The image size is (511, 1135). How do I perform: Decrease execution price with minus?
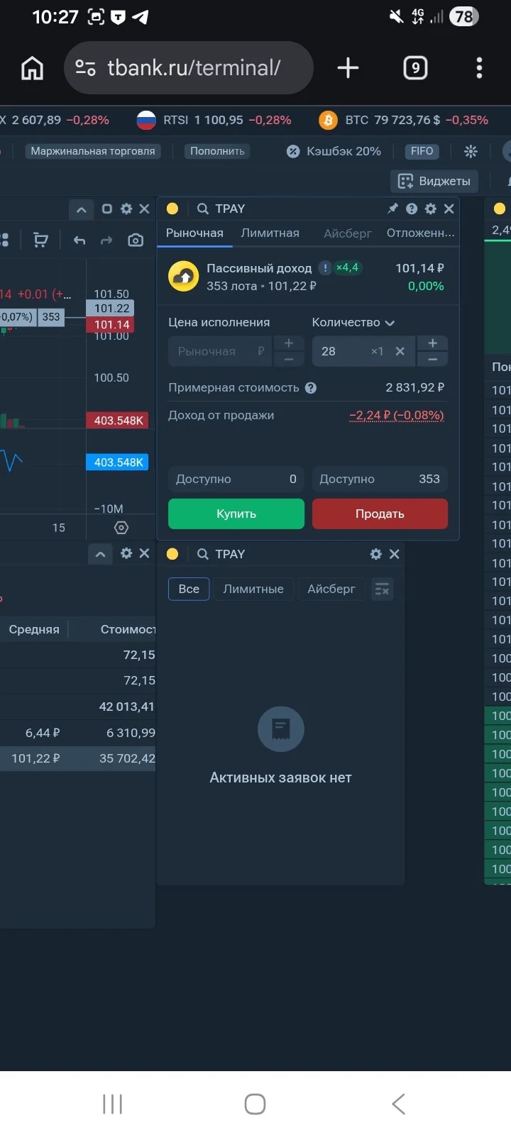[x=289, y=359]
